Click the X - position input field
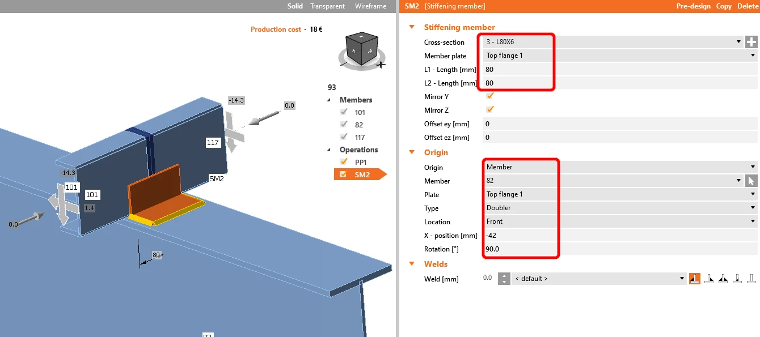This screenshot has width=760, height=337. (x=620, y=235)
